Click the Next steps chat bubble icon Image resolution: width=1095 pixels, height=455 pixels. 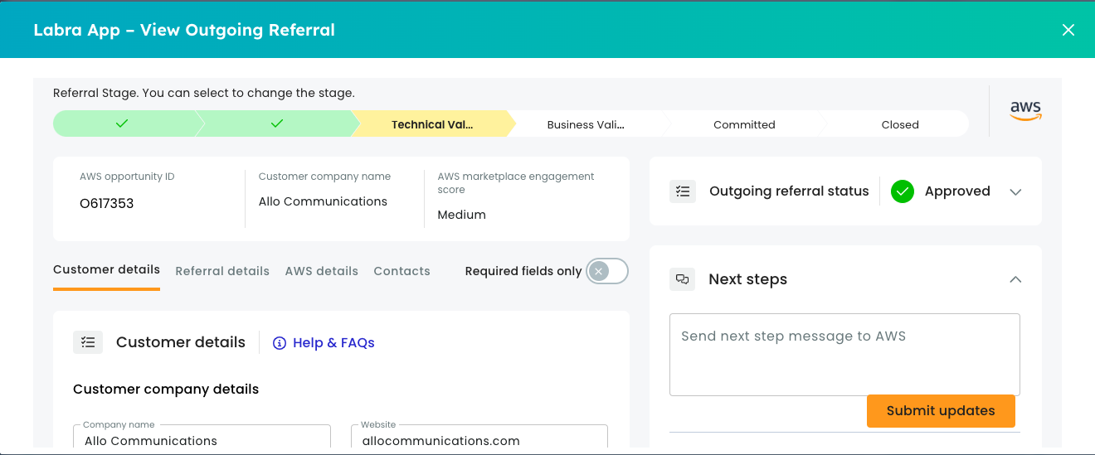coord(683,279)
